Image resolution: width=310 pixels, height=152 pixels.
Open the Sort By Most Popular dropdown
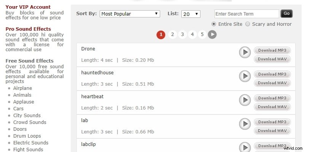[x=130, y=14]
